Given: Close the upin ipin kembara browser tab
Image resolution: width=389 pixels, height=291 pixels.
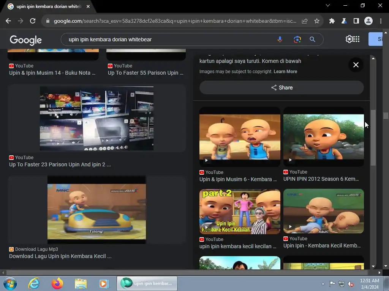Looking at the screenshot, I should pyautogui.click(x=88, y=6).
